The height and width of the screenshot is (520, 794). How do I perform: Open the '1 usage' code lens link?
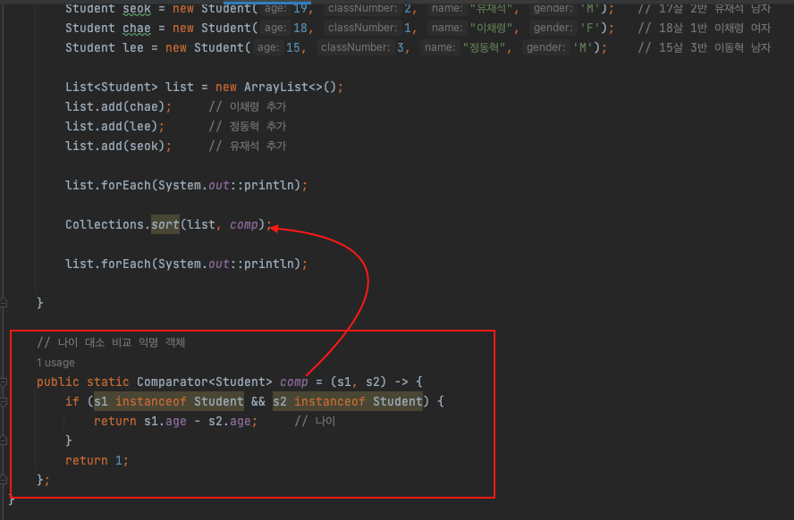[x=55, y=363]
